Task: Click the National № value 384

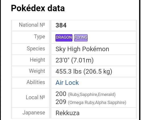Action: (61, 25)
